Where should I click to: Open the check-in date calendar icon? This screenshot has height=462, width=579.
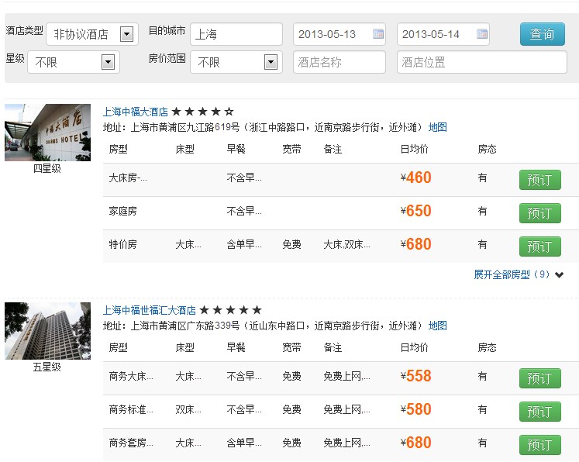pos(378,34)
